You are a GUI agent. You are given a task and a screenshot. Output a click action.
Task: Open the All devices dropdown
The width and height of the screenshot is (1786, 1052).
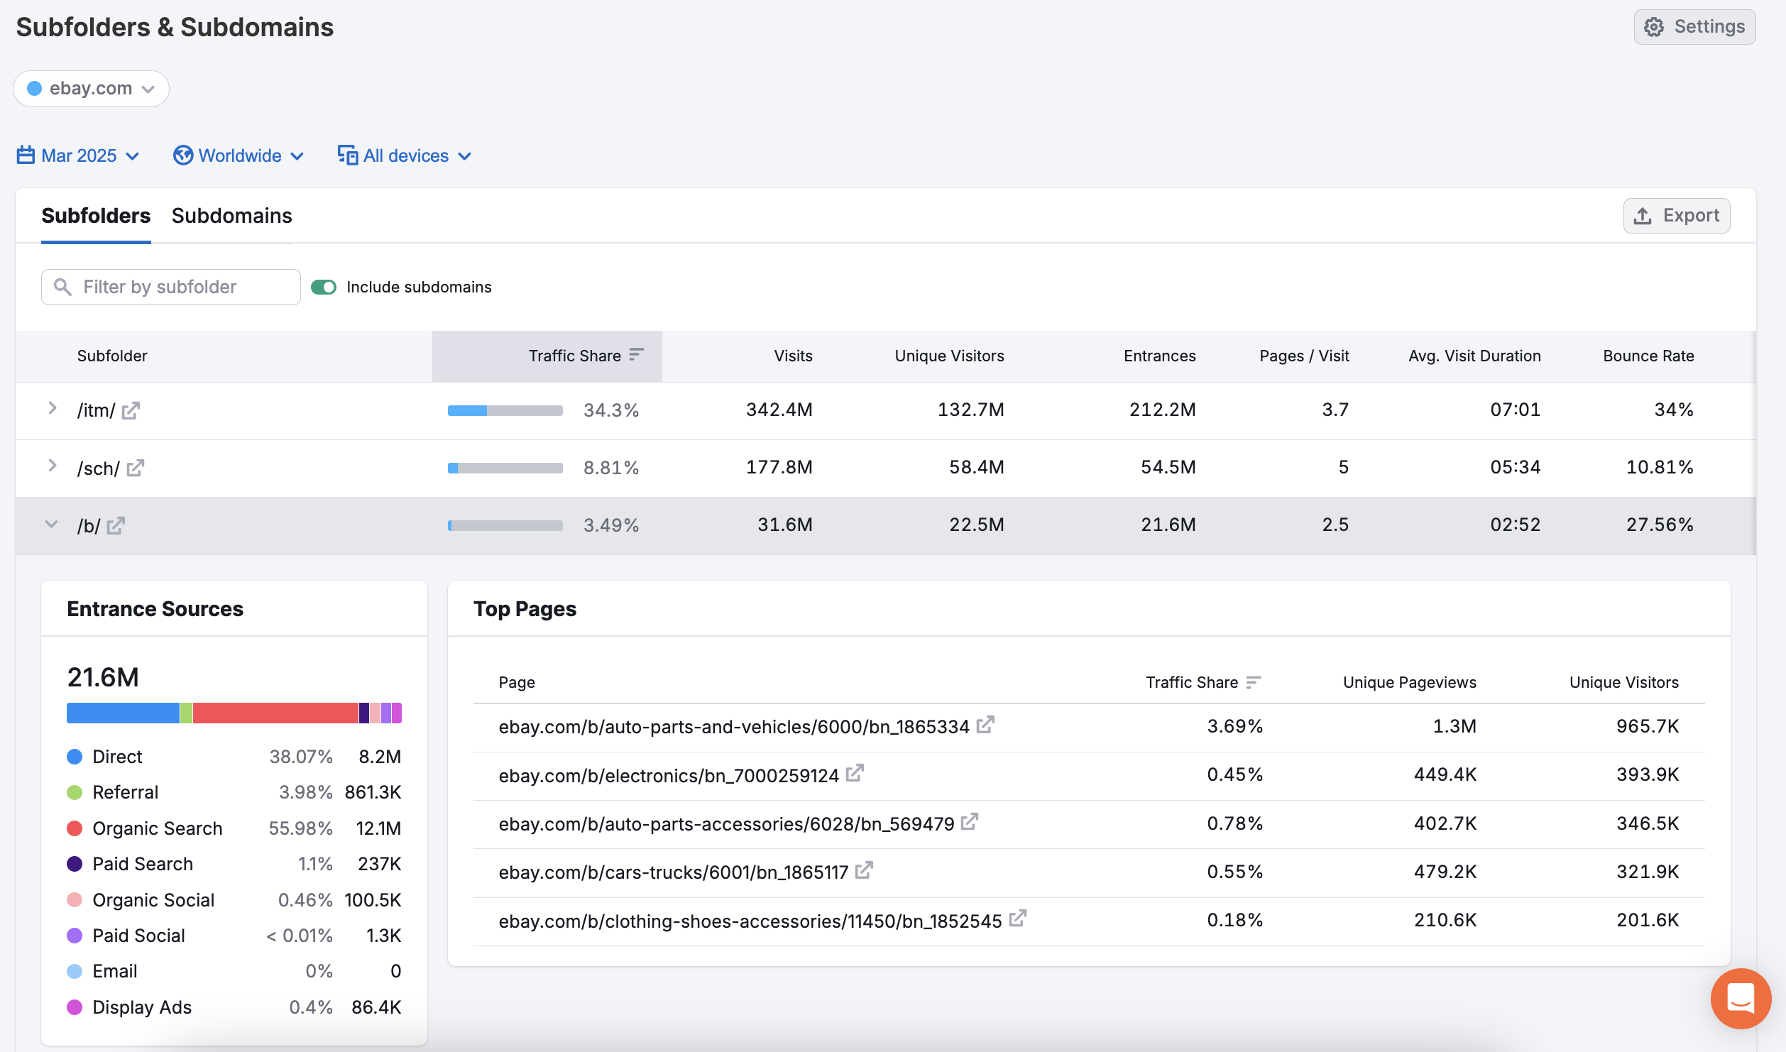point(405,155)
